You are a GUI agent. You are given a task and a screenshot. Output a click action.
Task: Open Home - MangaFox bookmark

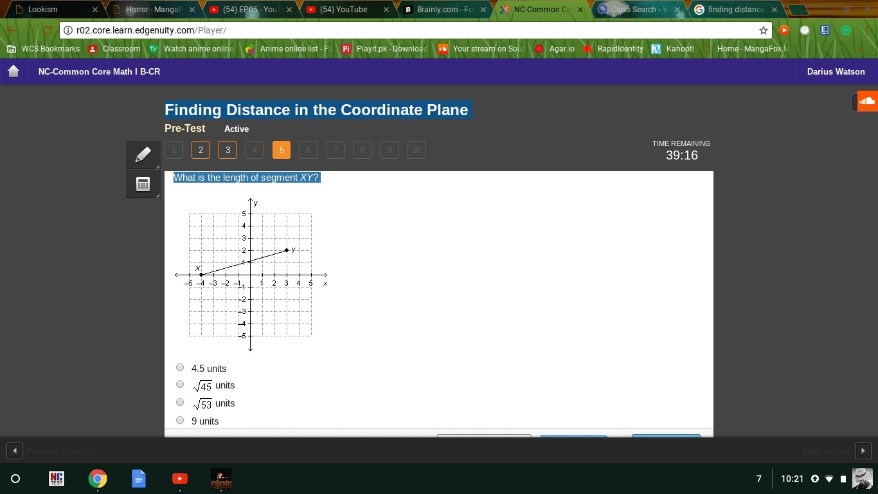point(746,48)
